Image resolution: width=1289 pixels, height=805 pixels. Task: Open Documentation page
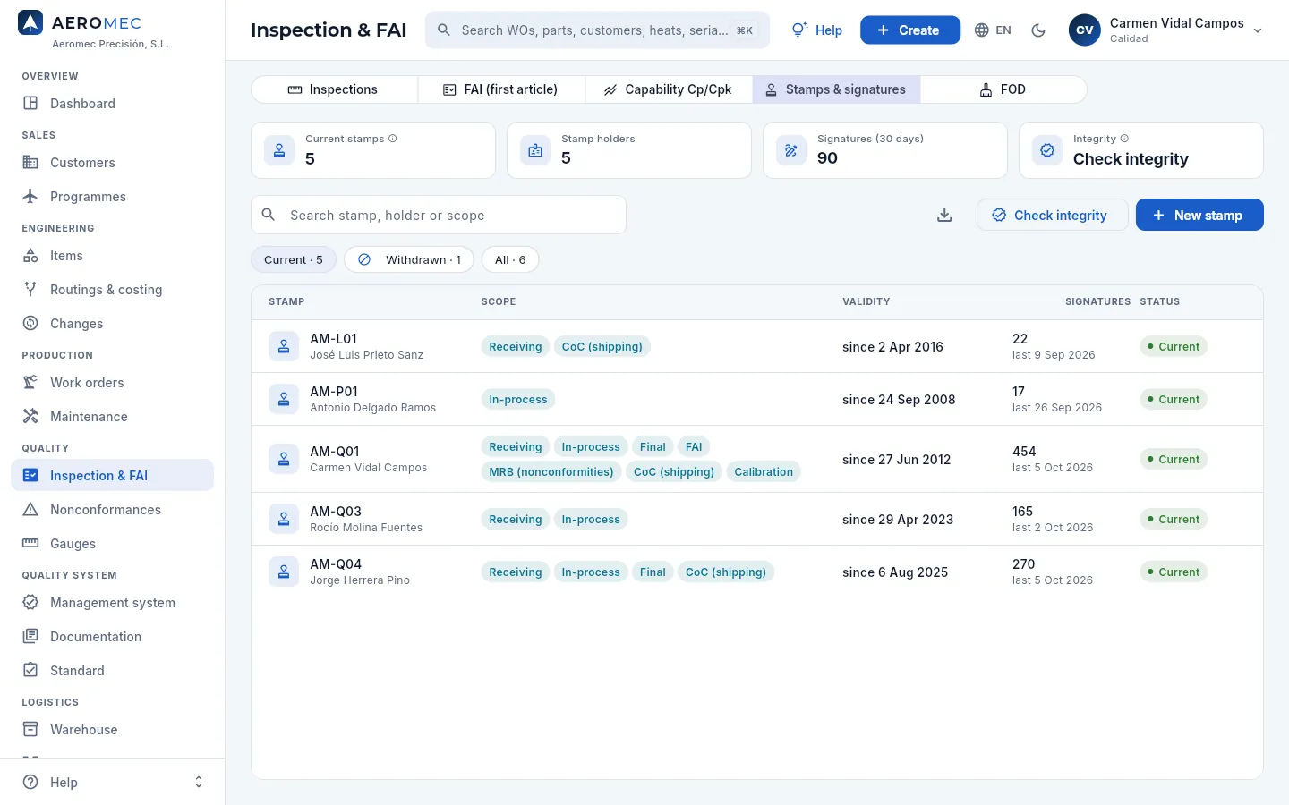112,637
